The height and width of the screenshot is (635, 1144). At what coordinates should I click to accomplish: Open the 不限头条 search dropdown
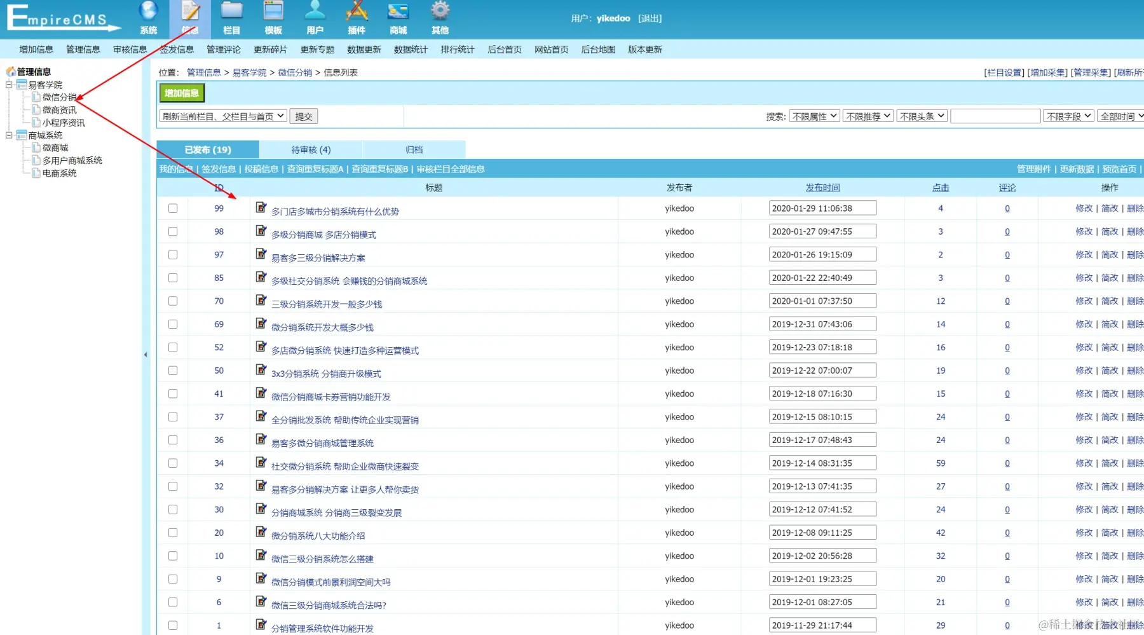tap(922, 116)
